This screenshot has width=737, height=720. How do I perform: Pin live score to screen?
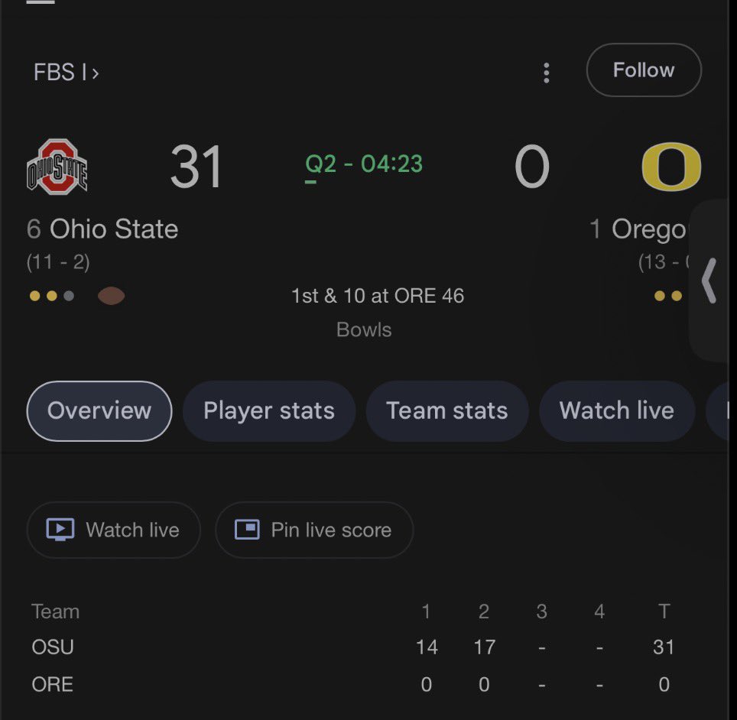click(314, 530)
